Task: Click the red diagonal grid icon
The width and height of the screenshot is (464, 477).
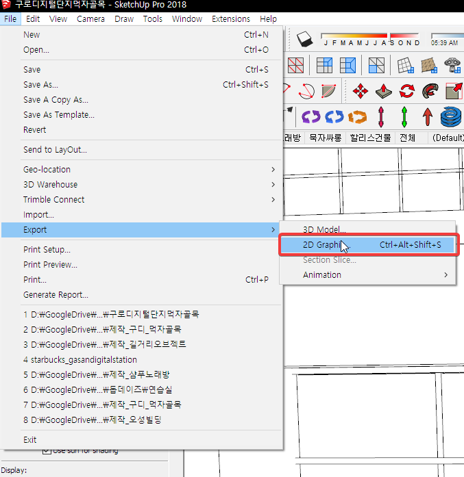Action: (x=295, y=66)
